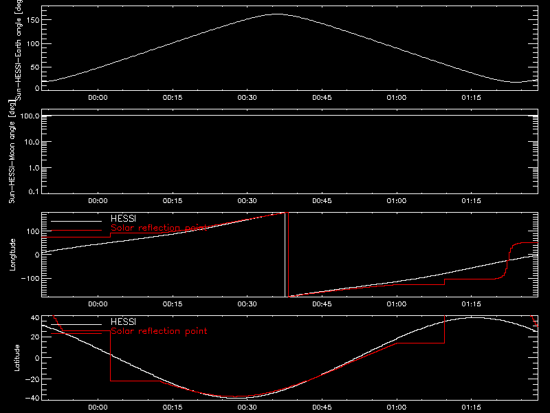550x413 pixels.
Task: Select the HESSI legend label in Latitude plot
Action: coord(123,321)
